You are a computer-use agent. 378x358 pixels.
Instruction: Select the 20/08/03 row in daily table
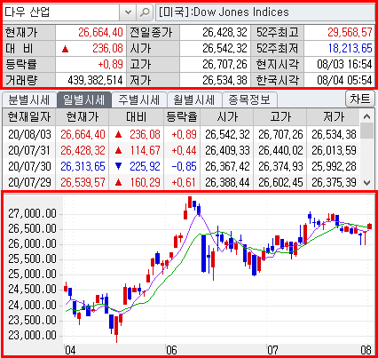[181, 134]
